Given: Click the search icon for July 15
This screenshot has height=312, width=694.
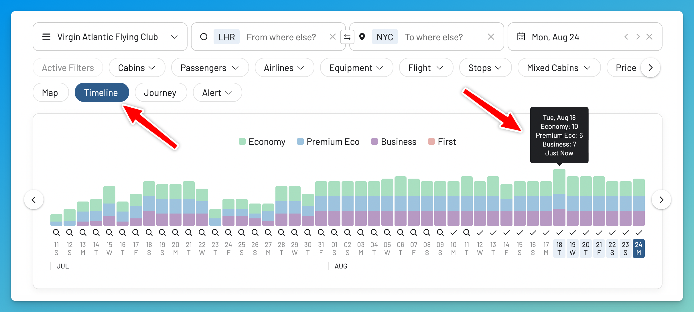Looking at the screenshot, I should (x=109, y=232).
